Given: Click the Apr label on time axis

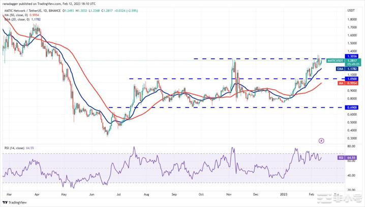Looking at the screenshot, I should click(36, 194).
